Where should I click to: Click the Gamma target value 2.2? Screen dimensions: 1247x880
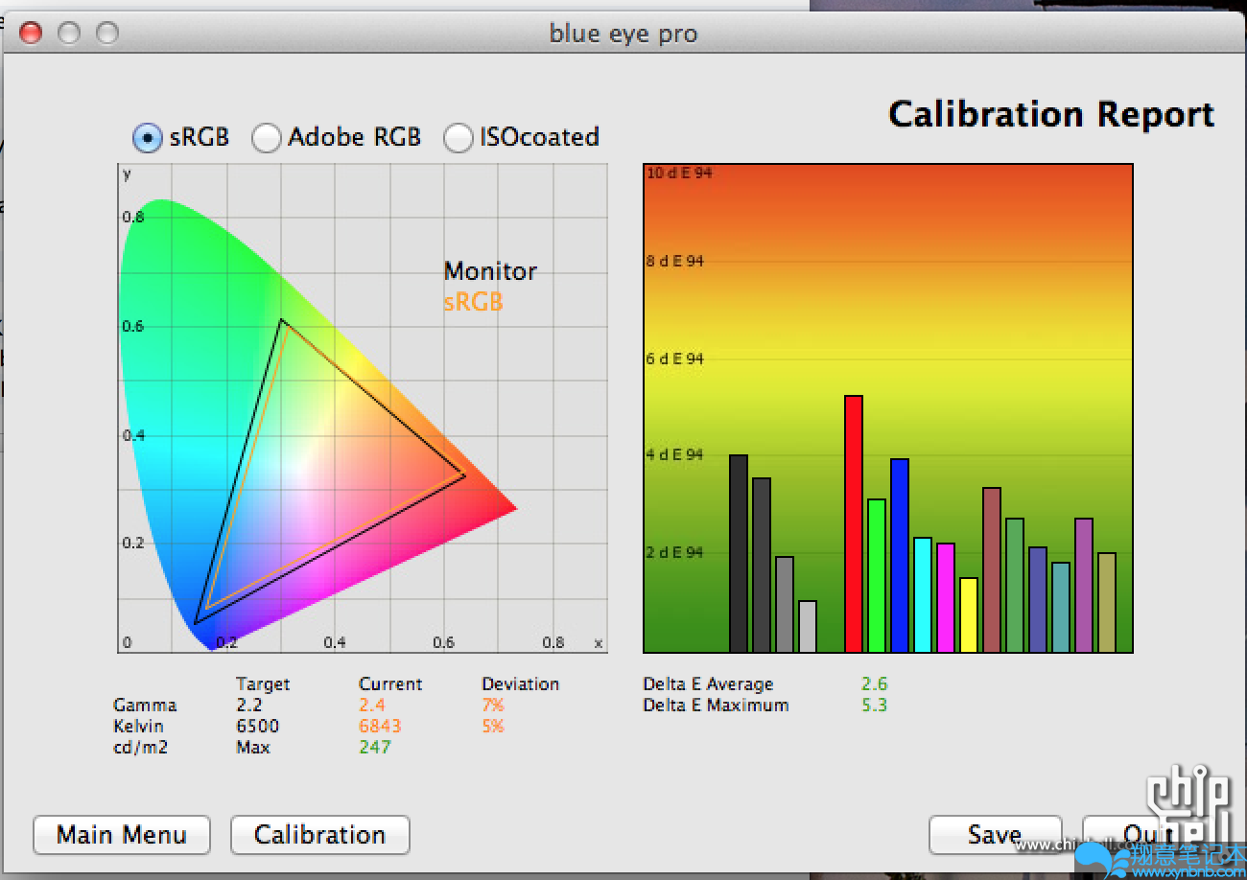[248, 706]
